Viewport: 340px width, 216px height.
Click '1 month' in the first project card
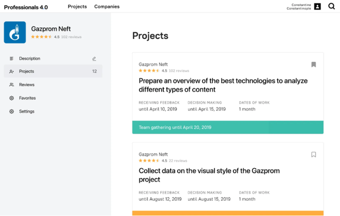pyautogui.click(x=247, y=109)
